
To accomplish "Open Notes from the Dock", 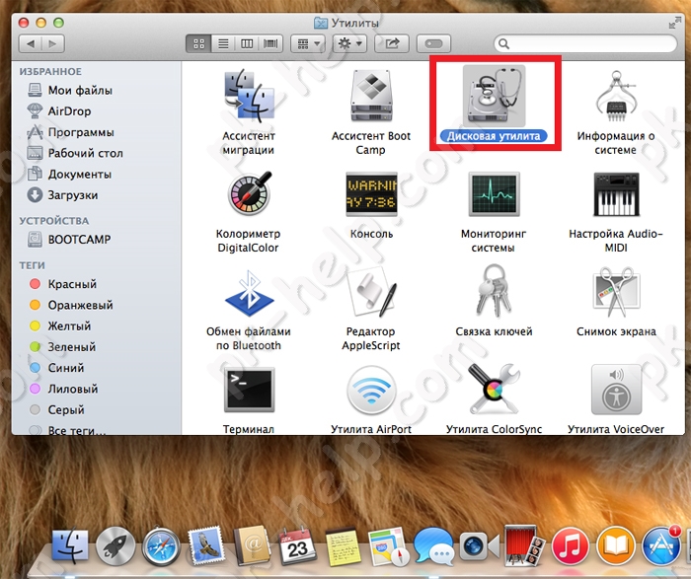I will pos(344,546).
